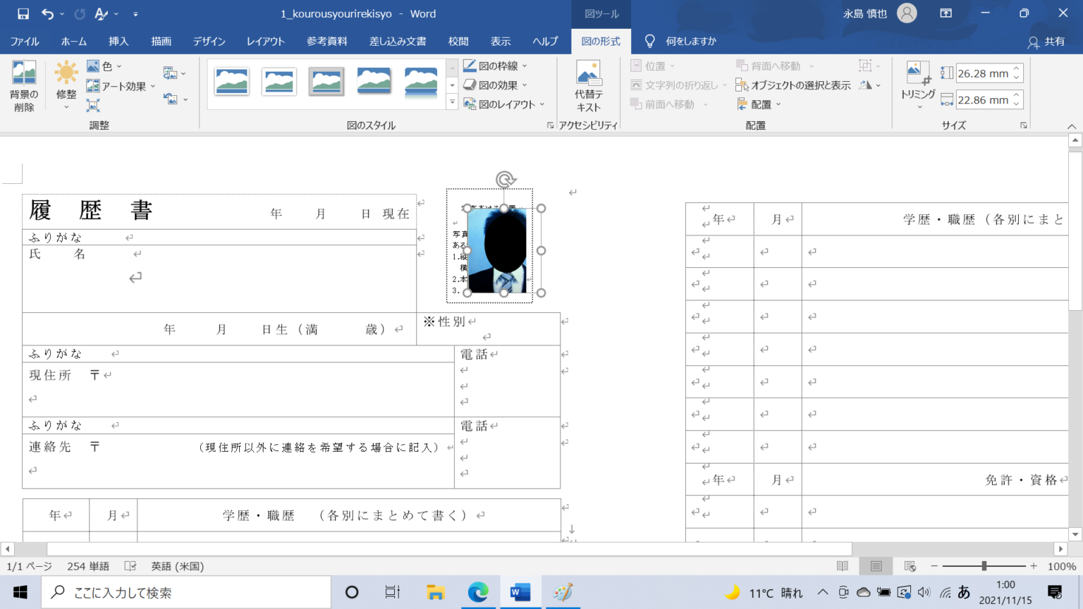Open Microsoft Edge from the taskbar
Image resolution: width=1083 pixels, height=609 pixels.
pos(478,592)
